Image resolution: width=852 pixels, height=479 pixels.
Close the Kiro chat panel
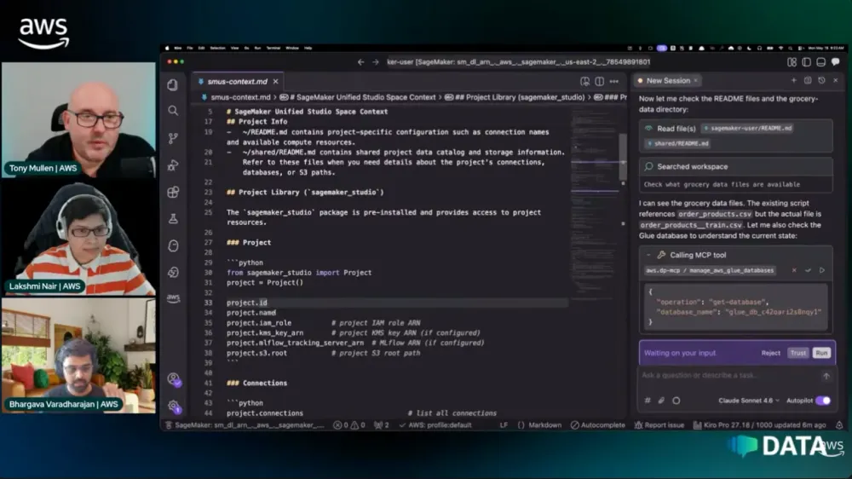pos(836,80)
